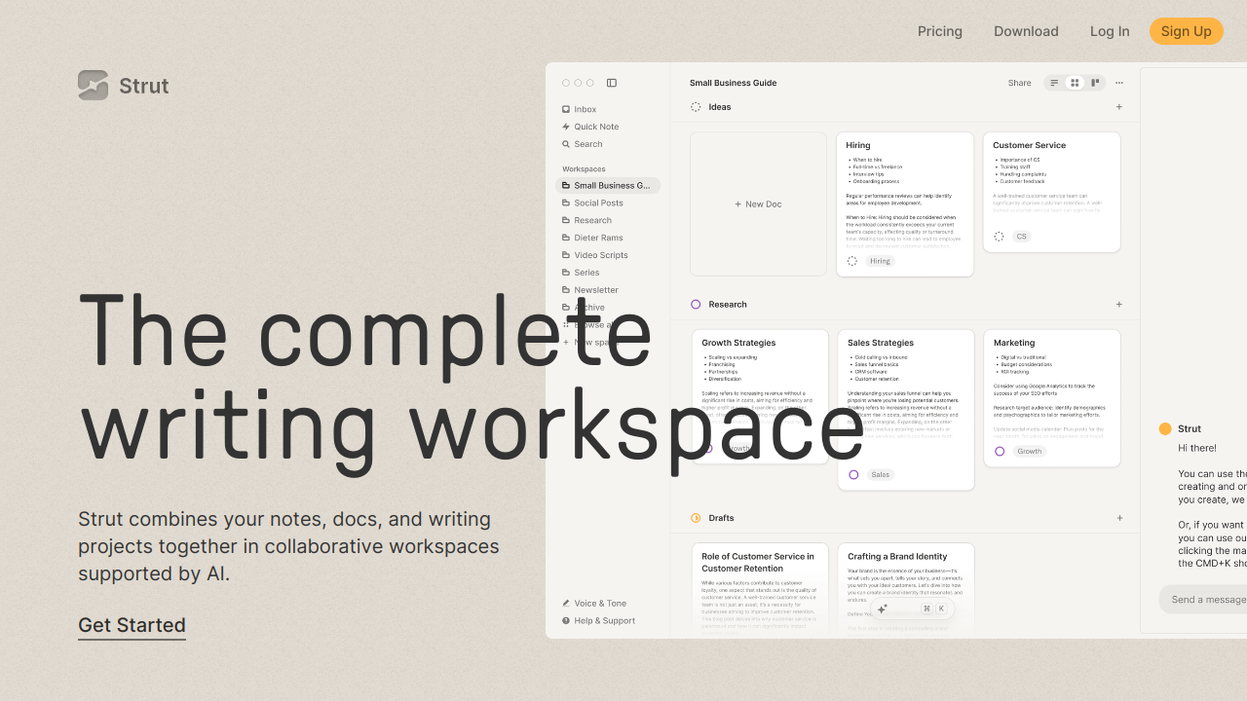
Task: Switch to board view layout
Action: pos(1095,83)
